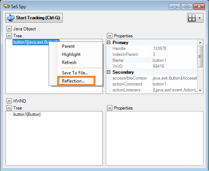This screenshot has width=209, height=171.
Task: Select Highlight in the context menu
Action: click(71, 54)
